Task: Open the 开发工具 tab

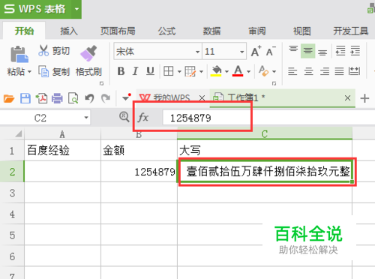Action: (351, 31)
